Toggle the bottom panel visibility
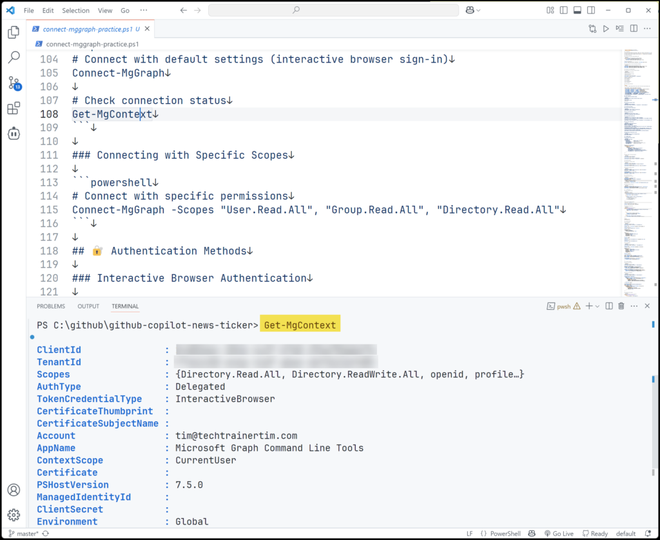Image resolution: width=660 pixels, height=540 pixels. click(577, 10)
